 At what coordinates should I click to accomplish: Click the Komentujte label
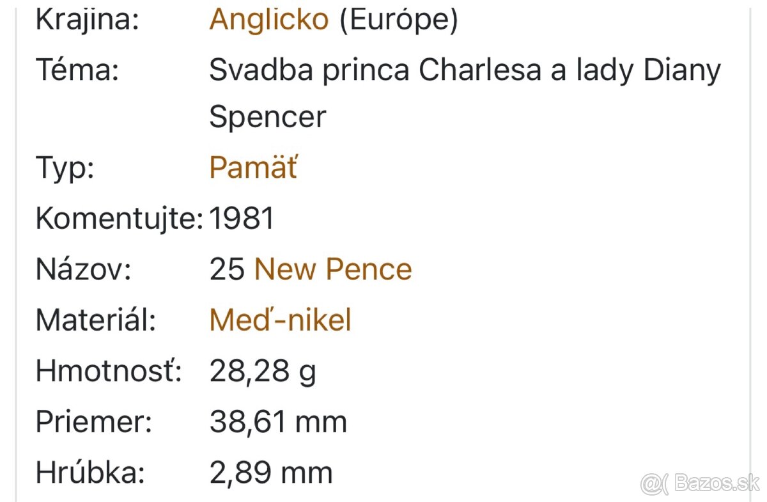119,219
